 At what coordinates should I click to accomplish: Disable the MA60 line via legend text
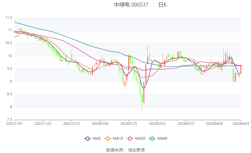click(x=162, y=138)
